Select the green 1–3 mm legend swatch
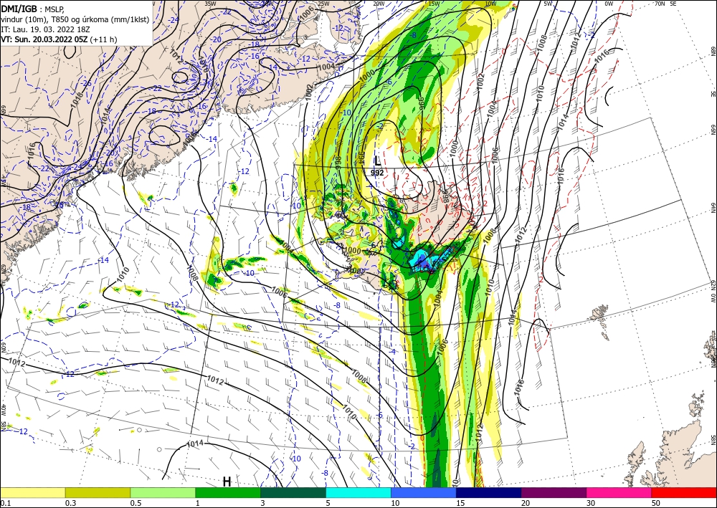This screenshot has width=717, height=508. [228, 492]
